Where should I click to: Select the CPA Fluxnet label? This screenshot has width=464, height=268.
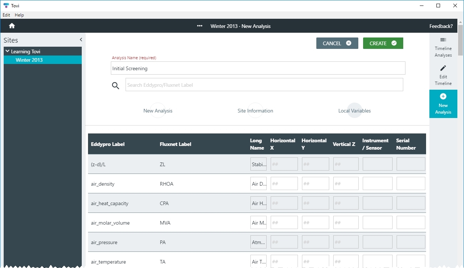[164, 203]
